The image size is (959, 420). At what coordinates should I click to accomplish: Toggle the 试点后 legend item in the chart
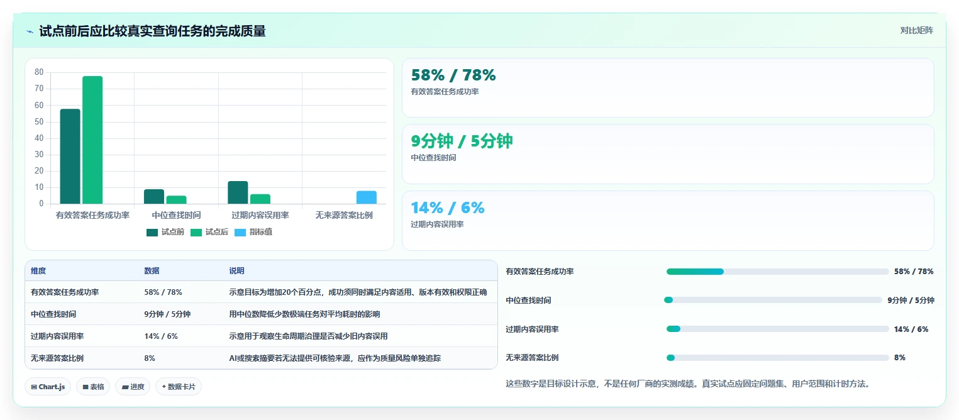point(209,232)
